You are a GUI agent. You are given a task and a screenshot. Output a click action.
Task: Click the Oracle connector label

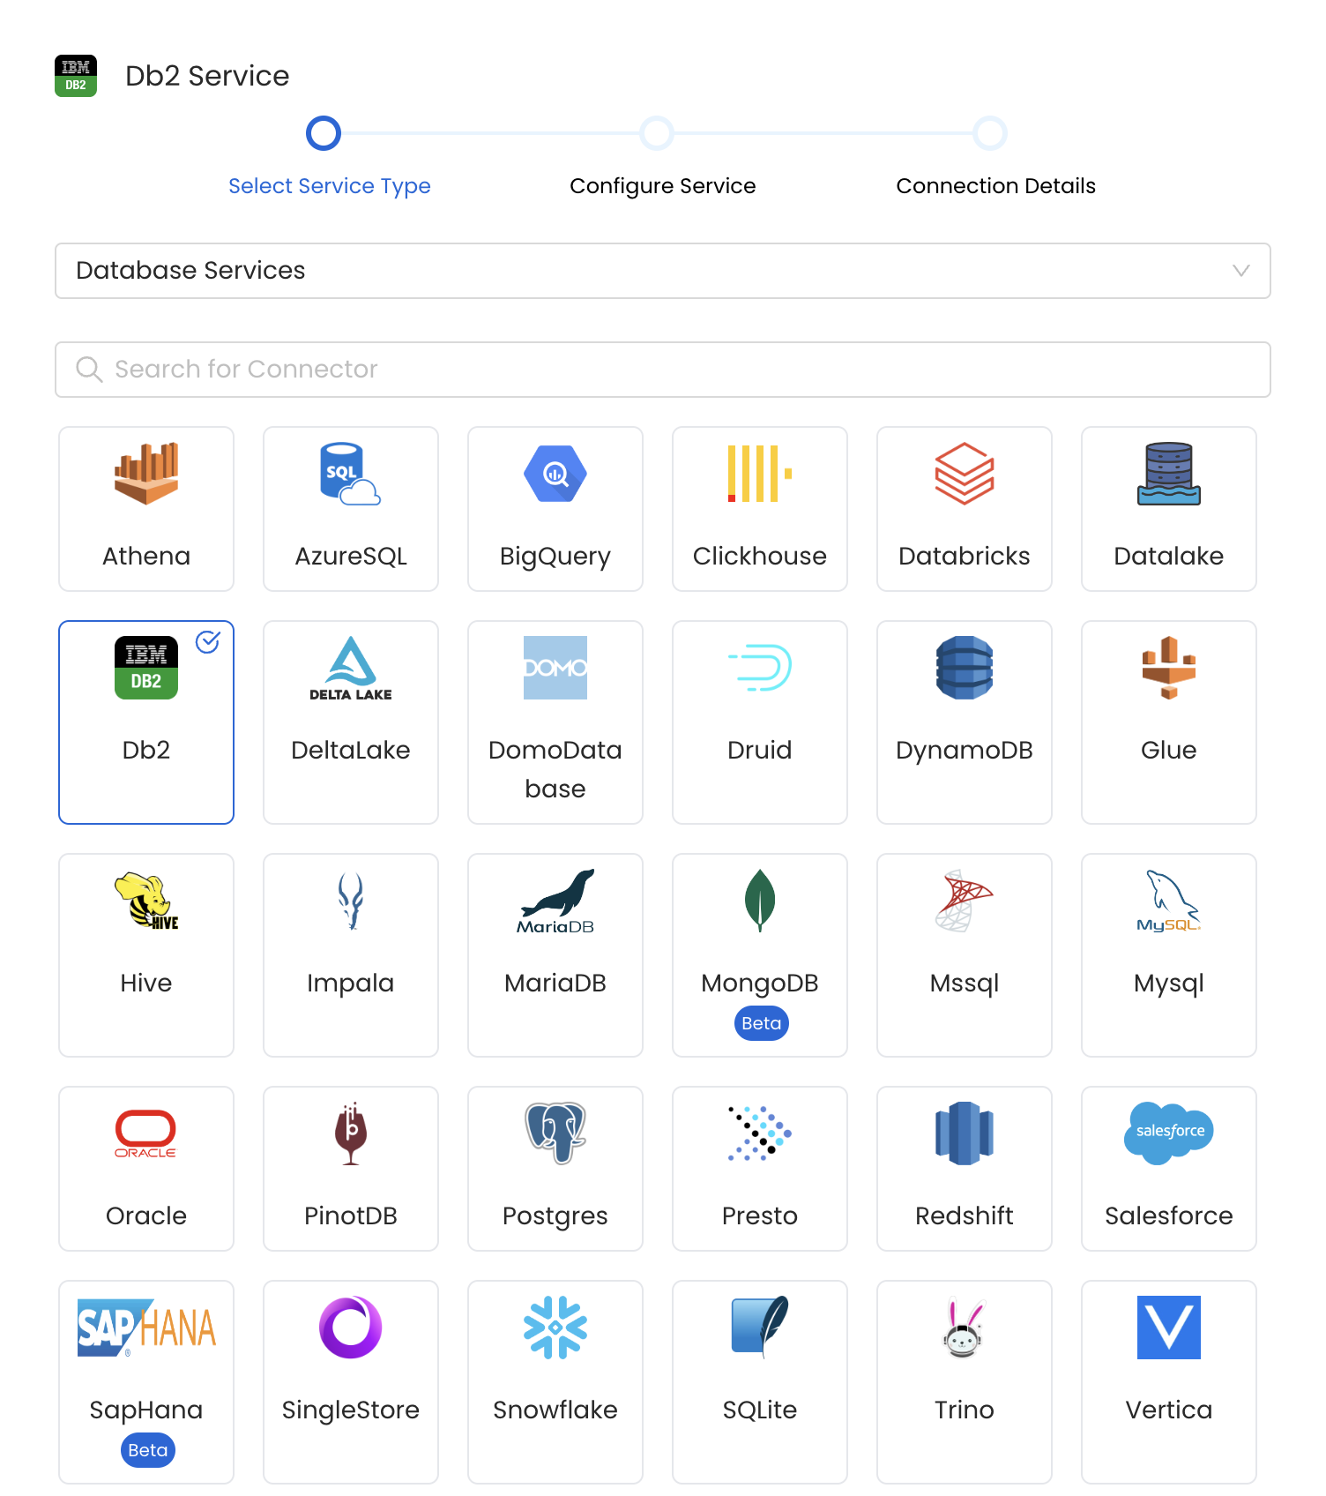pyautogui.click(x=146, y=1215)
